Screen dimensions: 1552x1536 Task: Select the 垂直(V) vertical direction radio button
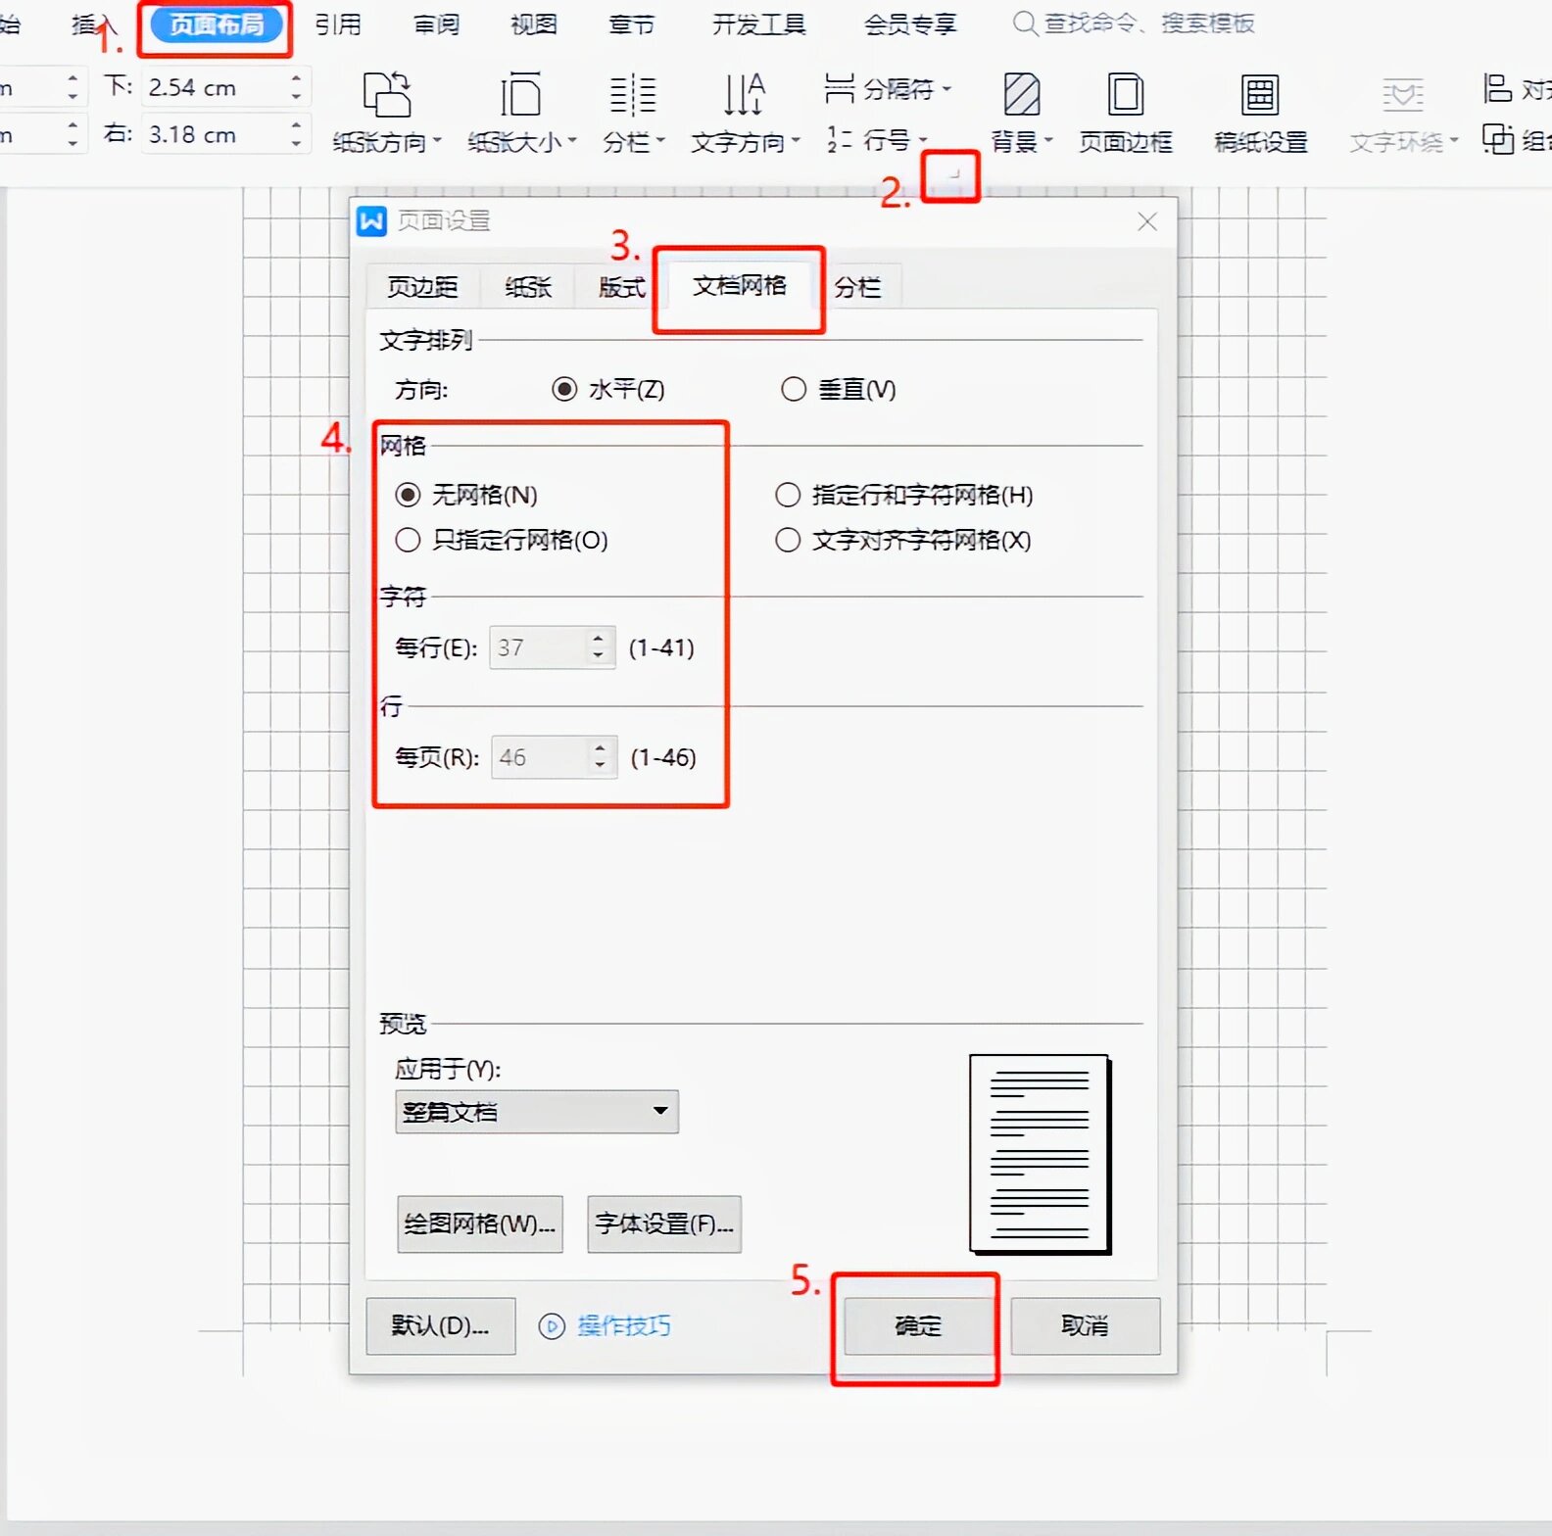point(794,390)
